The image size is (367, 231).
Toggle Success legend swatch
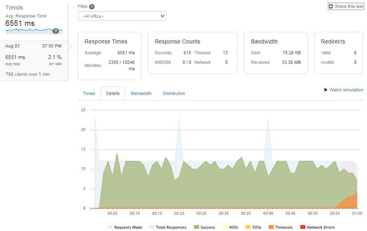[x=196, y=227]
